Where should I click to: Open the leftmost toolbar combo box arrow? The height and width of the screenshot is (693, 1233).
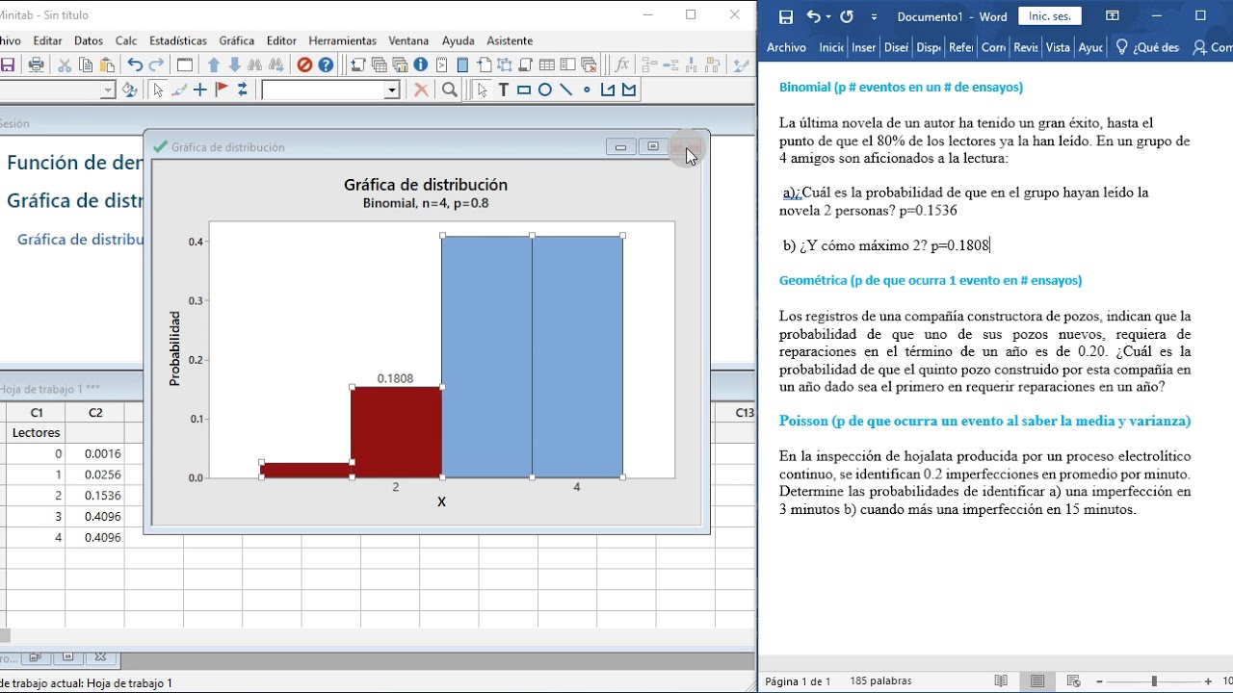[x=107, y=90]
